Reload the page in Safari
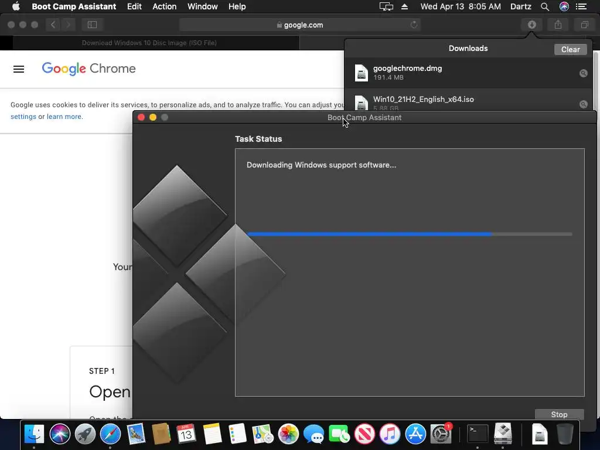Viewport: 600px width, 450px height. [x=414, y=25]
